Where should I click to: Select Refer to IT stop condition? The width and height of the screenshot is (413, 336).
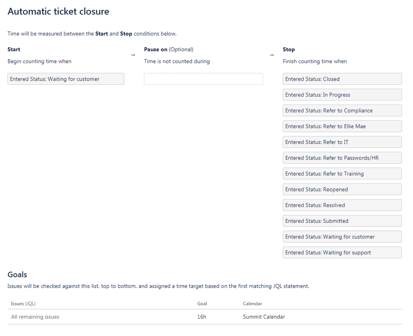(x=342, y=142)
